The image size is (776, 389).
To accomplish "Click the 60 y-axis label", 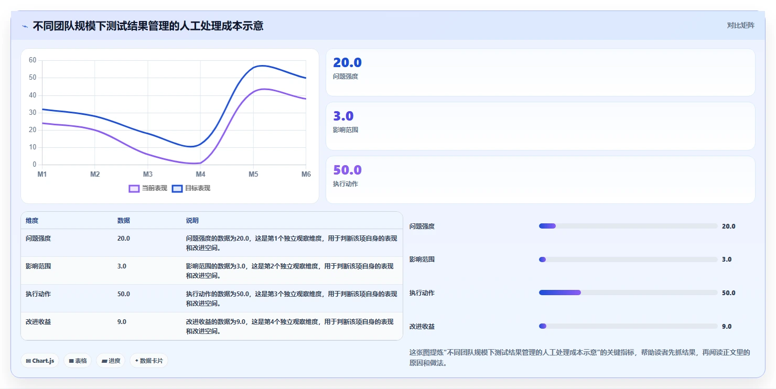I will point(33,60).
